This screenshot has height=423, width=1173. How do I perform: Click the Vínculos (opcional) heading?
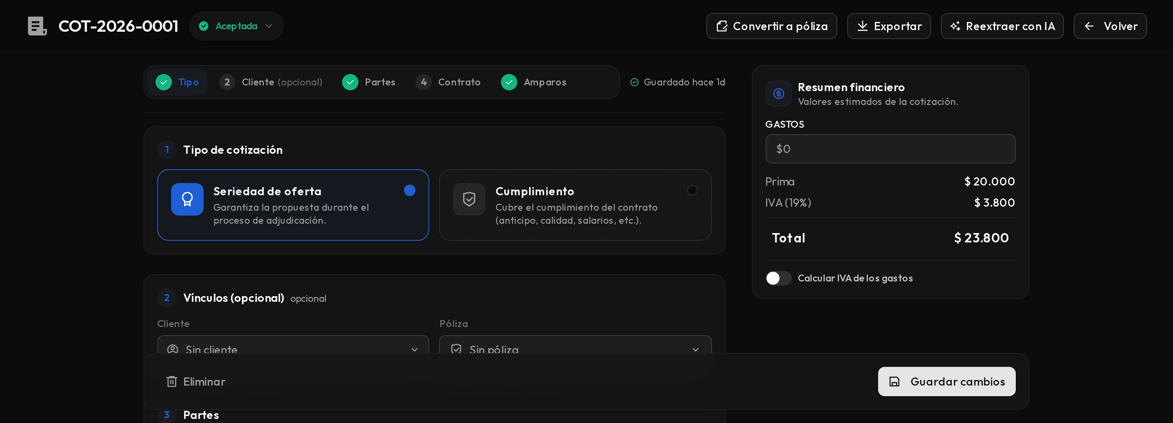[x=234, y=298]
